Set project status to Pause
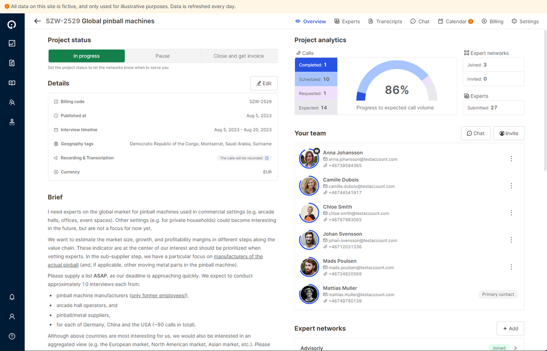547x351 pixels. point(163,56)
